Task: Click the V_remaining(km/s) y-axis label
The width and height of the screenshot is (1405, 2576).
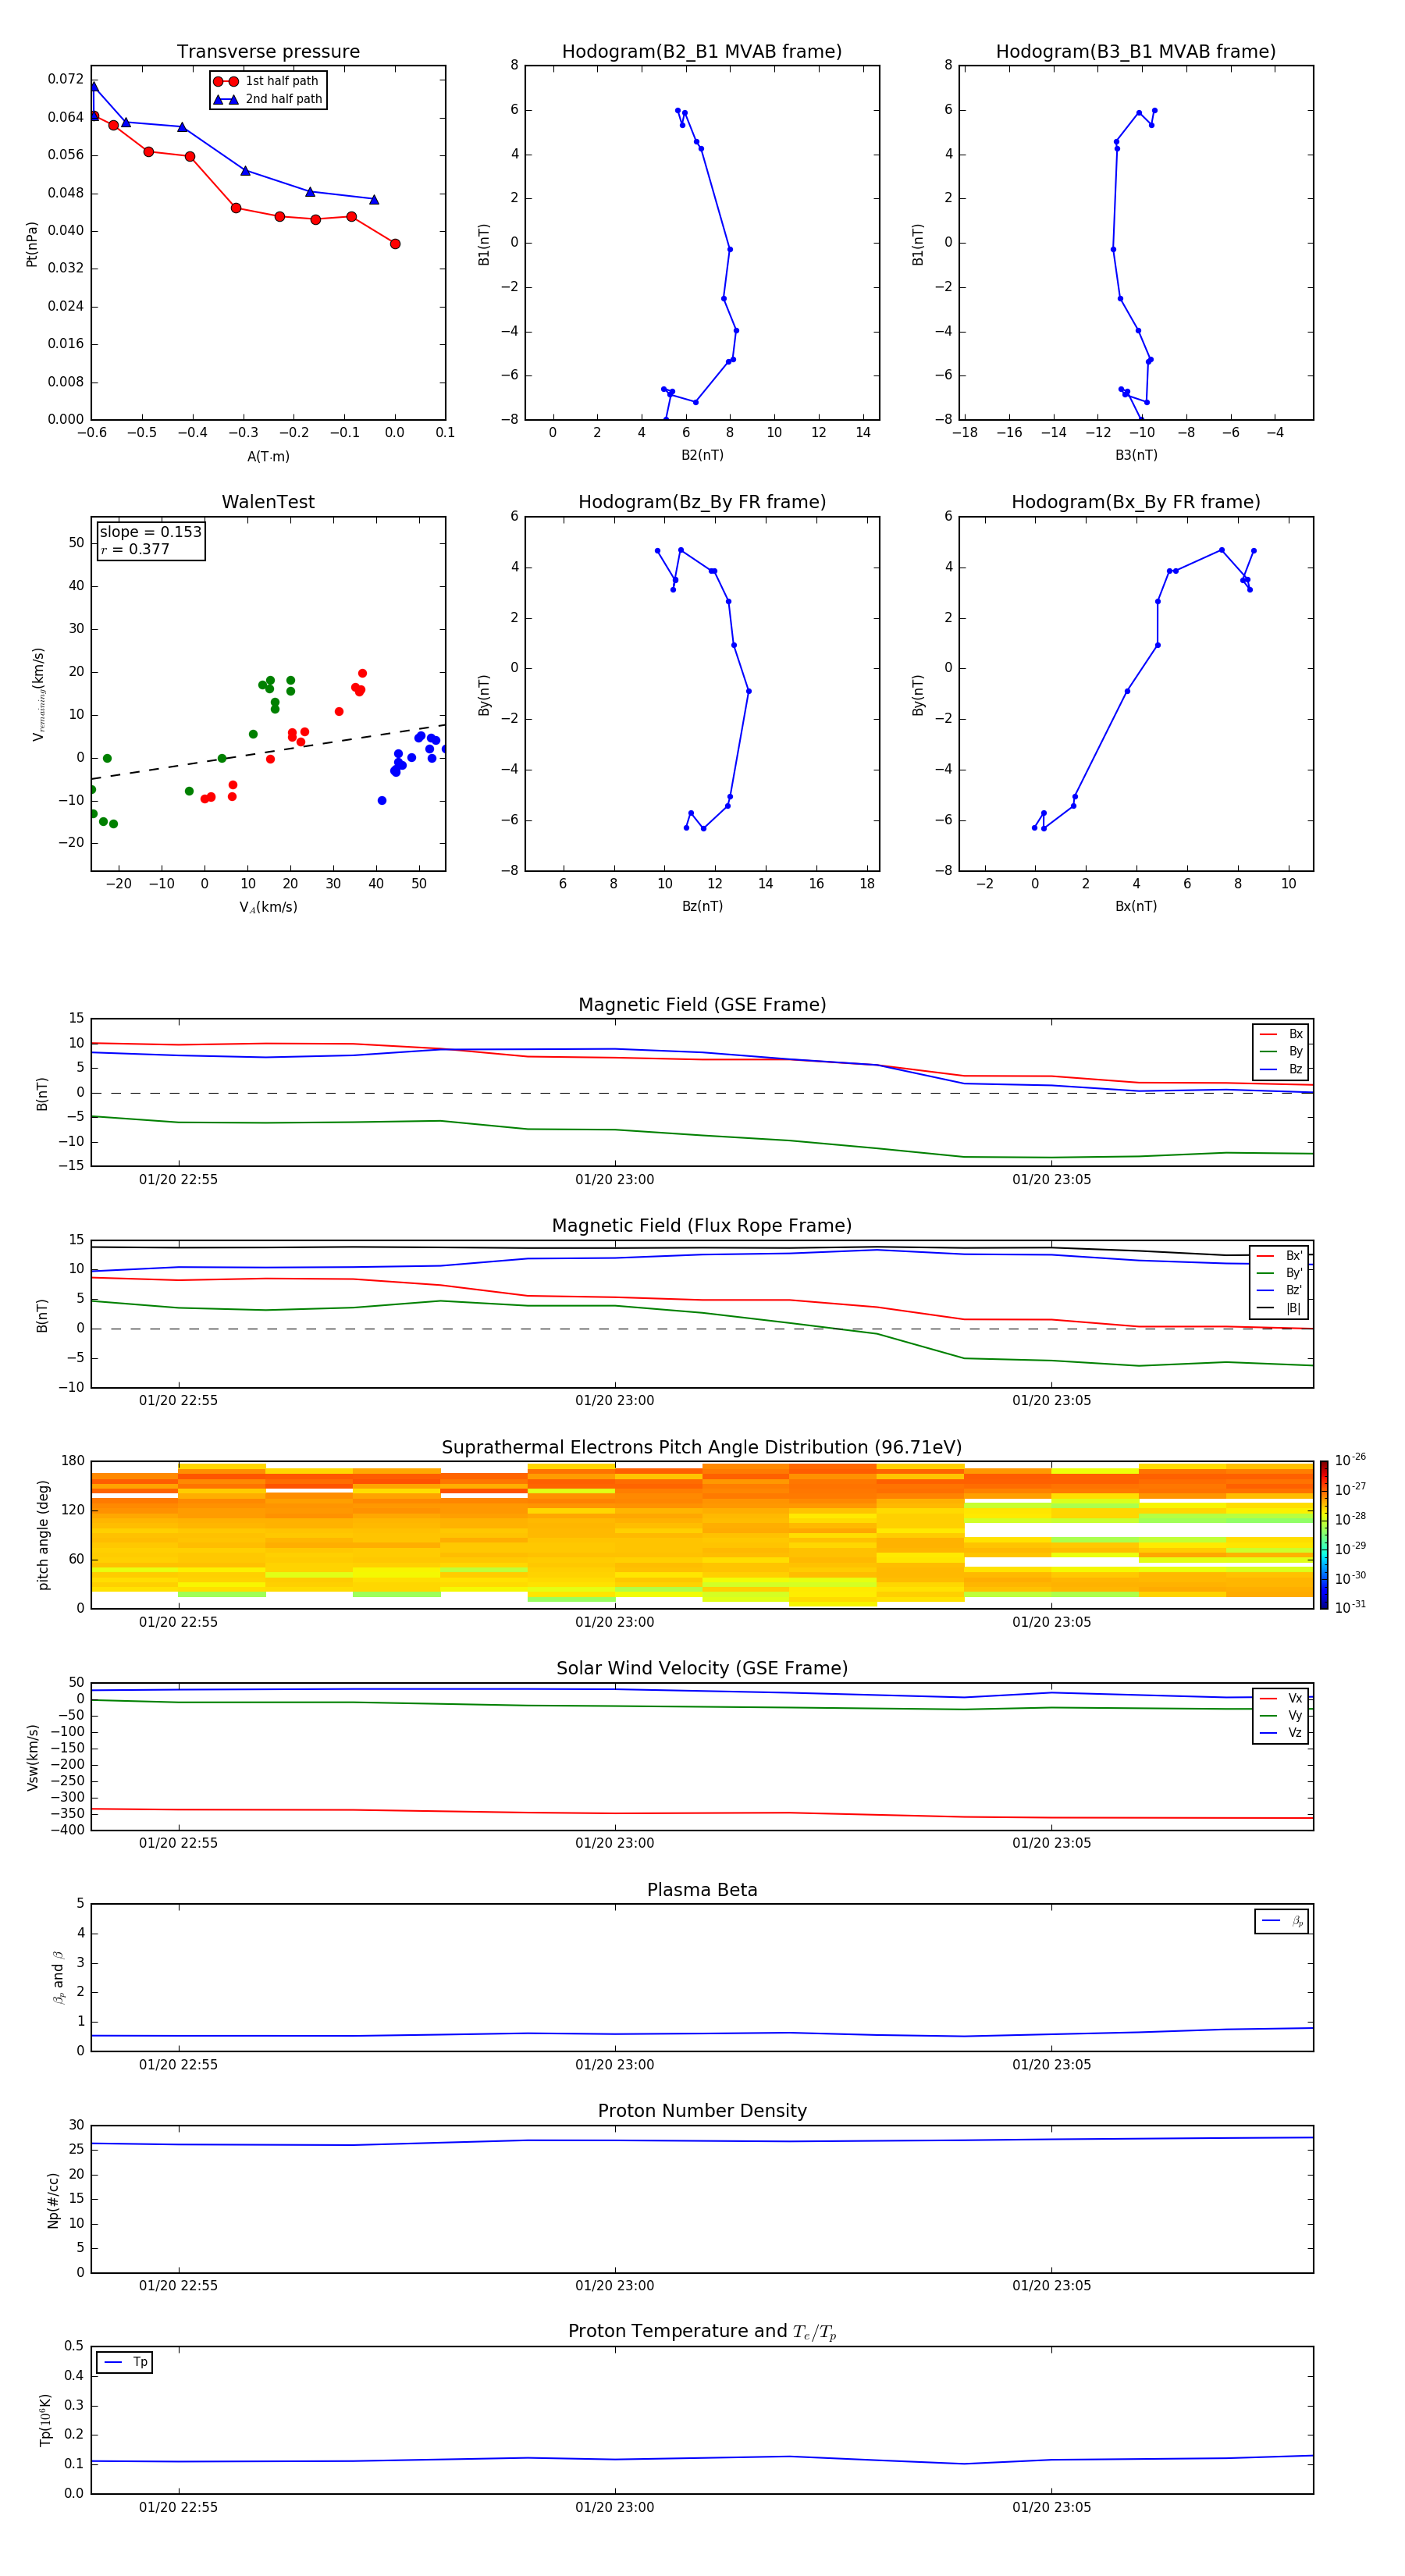Action: (38, 694)
